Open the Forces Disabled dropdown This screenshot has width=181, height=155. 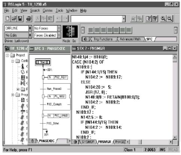pyautogui.click(x=59, y=35)
